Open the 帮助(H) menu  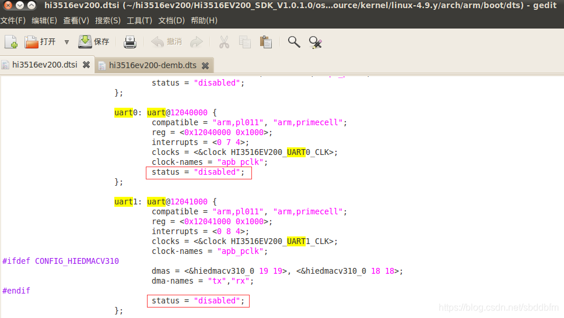(204, 20)
